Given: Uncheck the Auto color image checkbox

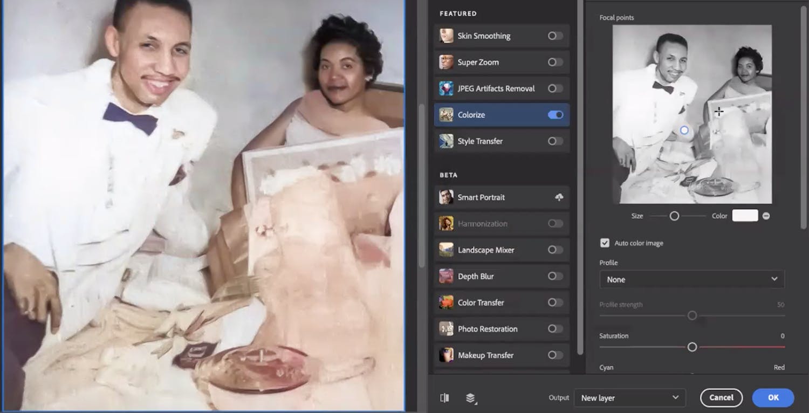Looking at the screenshot, I should pos(605,243).
